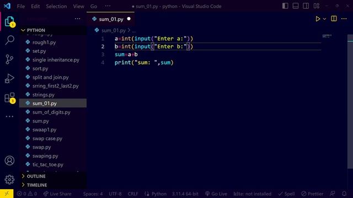Open the Edit menu

(x=35, y=6)
